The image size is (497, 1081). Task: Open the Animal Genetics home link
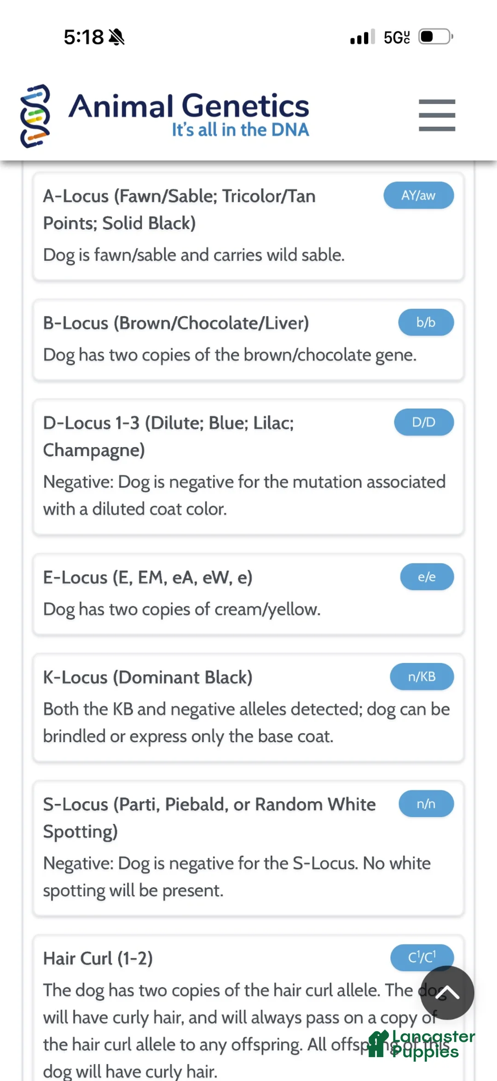189,115
